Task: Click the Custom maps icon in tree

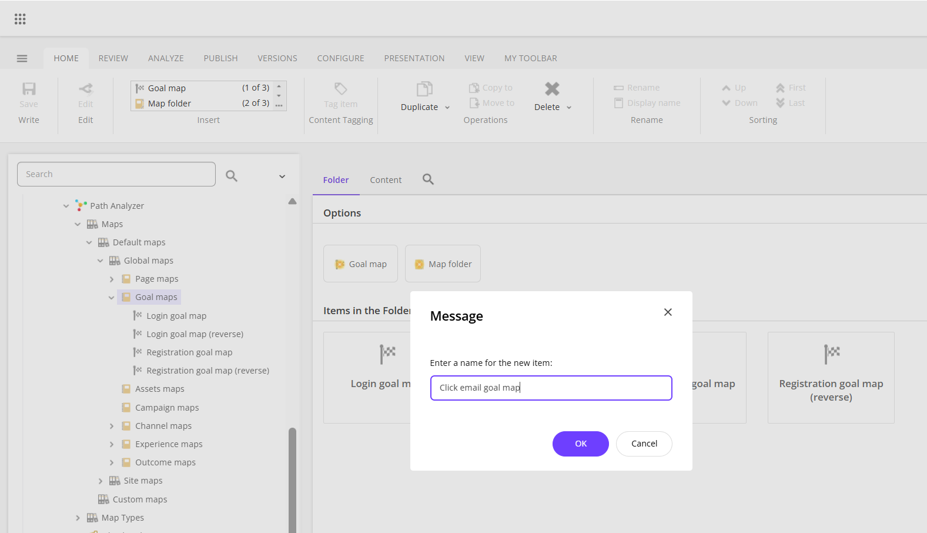Action: tap(103, 499)
